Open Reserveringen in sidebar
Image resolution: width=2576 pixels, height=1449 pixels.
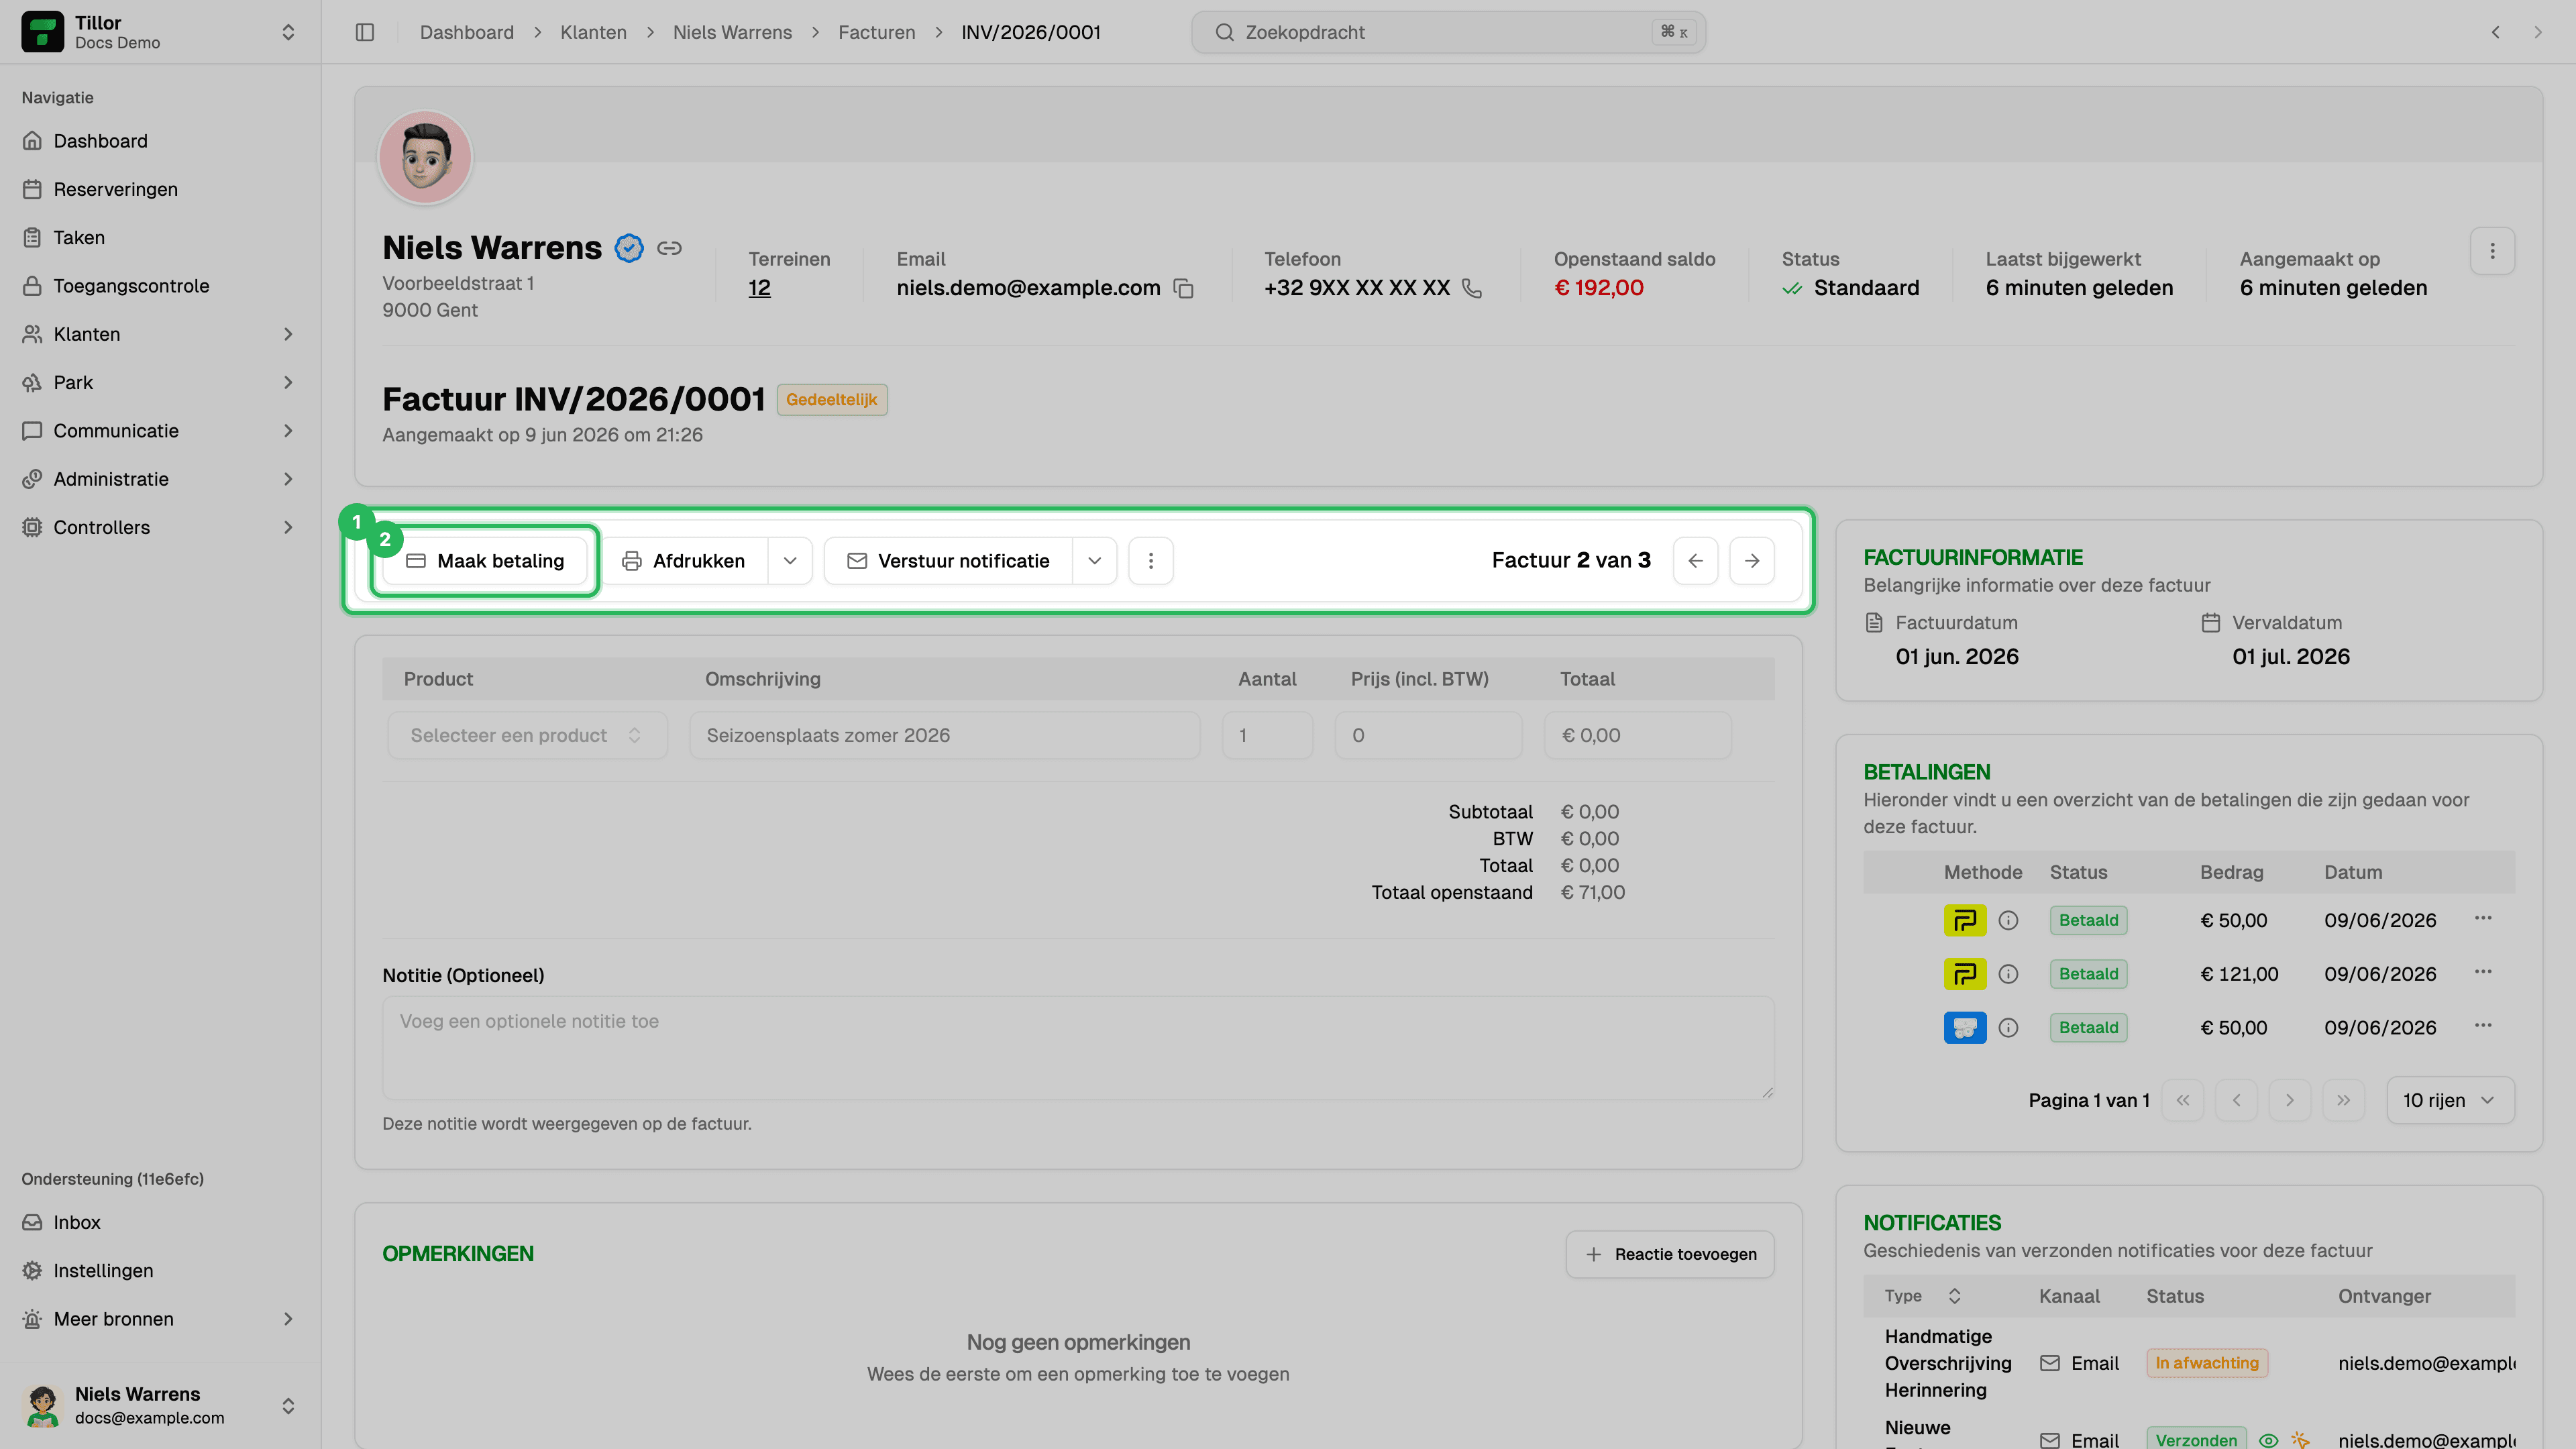point(160,189)
